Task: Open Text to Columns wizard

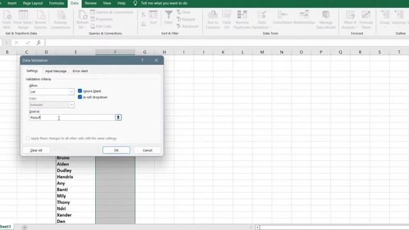Action: tap(213, 20)
